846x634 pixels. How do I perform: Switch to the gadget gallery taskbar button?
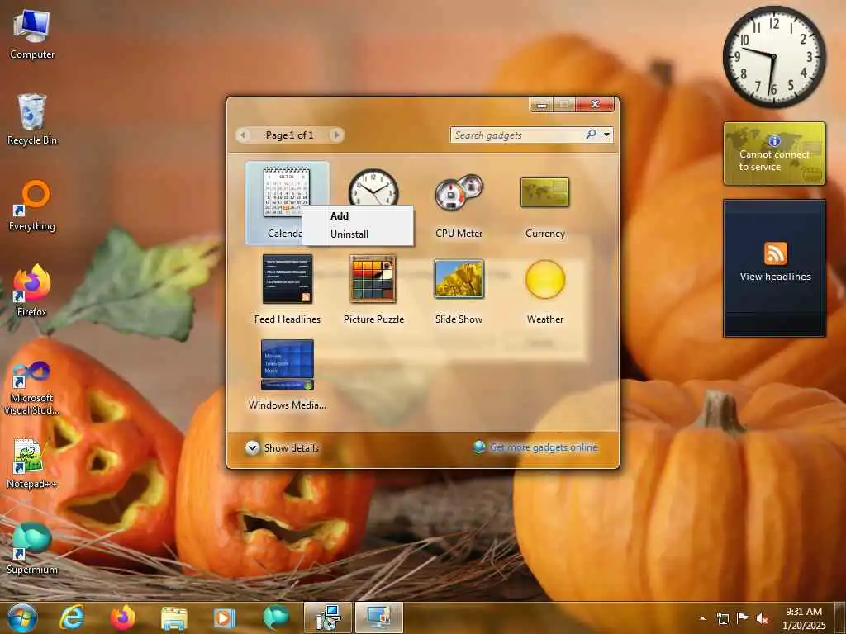point(378,617)
